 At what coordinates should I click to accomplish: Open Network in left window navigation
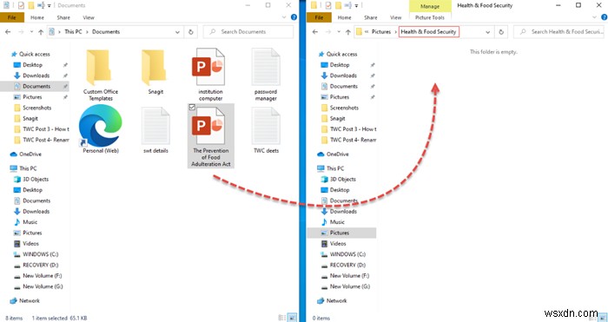point(29,300)
